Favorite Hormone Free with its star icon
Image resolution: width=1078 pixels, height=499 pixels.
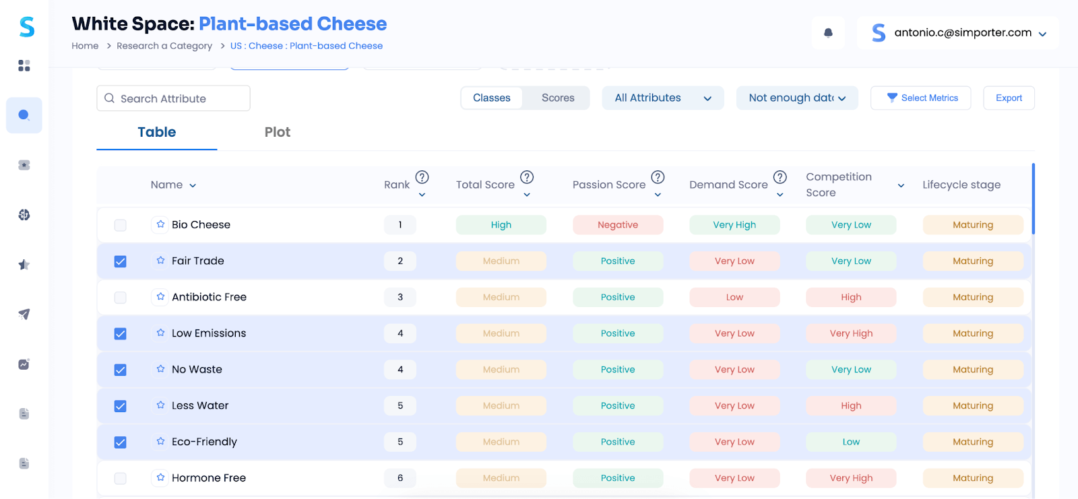(x=160, y=477)
